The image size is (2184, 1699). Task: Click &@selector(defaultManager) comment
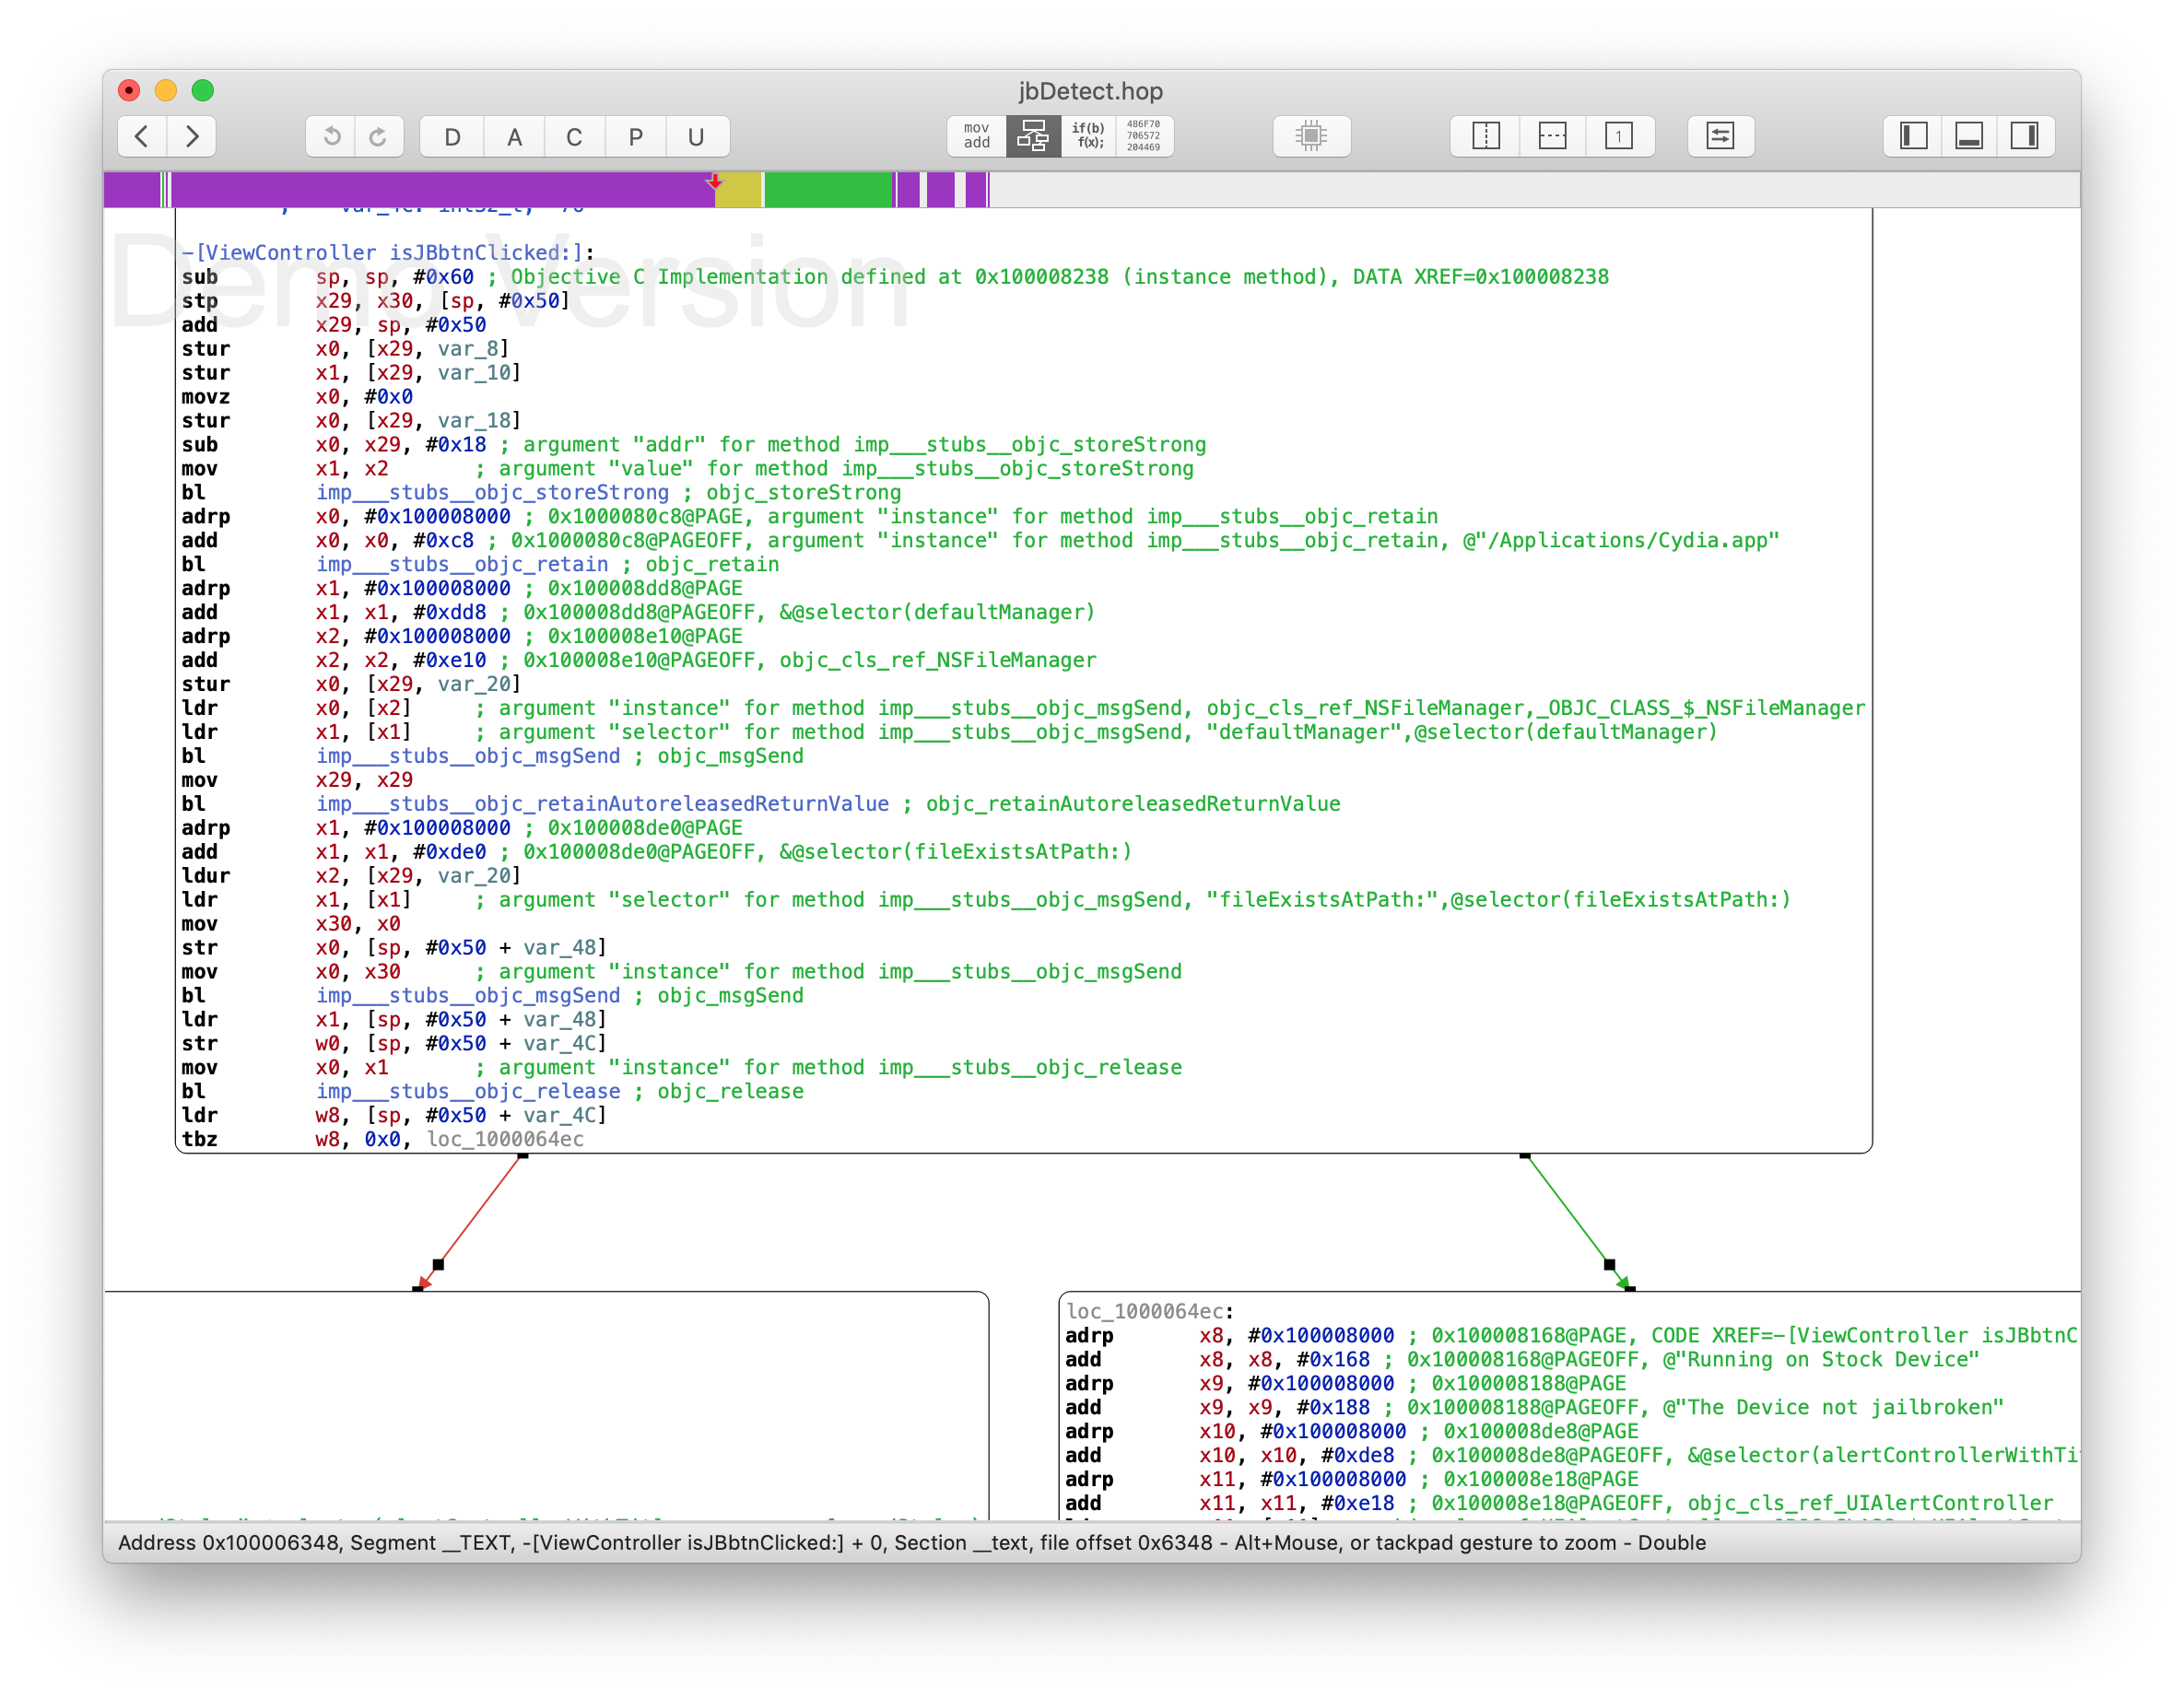click(938, 612)
